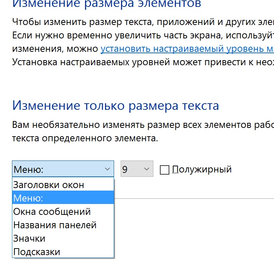This screenshot has width=274, height=275.
Task: Click the line starting Чтобы изменить размер текста
Action: (142, 21)
